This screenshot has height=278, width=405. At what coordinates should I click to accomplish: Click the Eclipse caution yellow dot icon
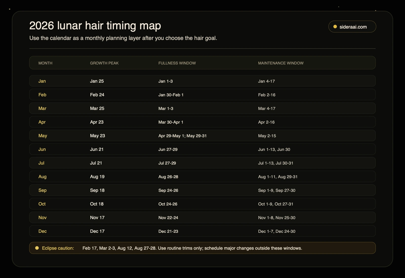tap(37, 248)
